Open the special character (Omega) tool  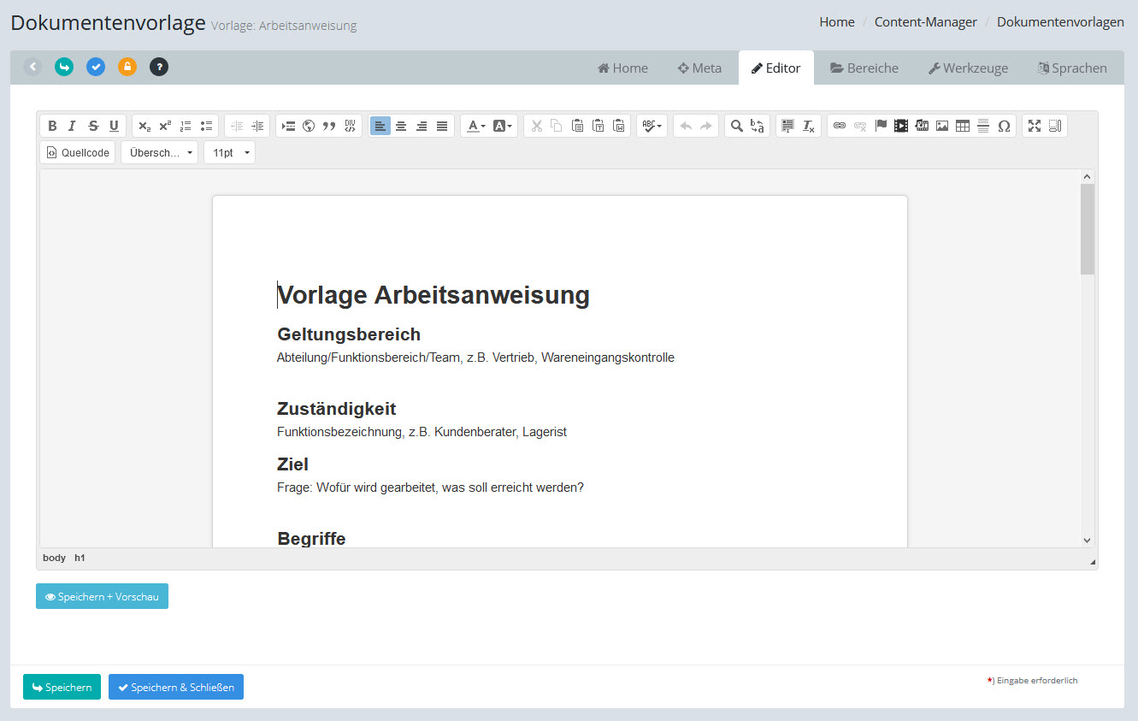tap(1004, 126)
